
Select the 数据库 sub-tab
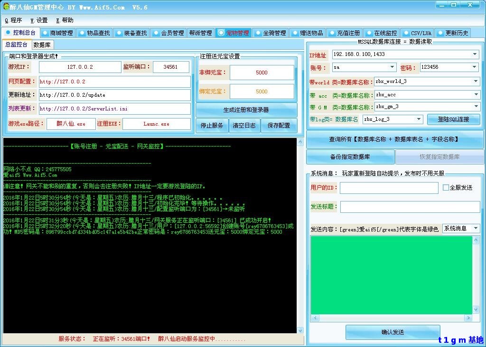click(42, 45)
